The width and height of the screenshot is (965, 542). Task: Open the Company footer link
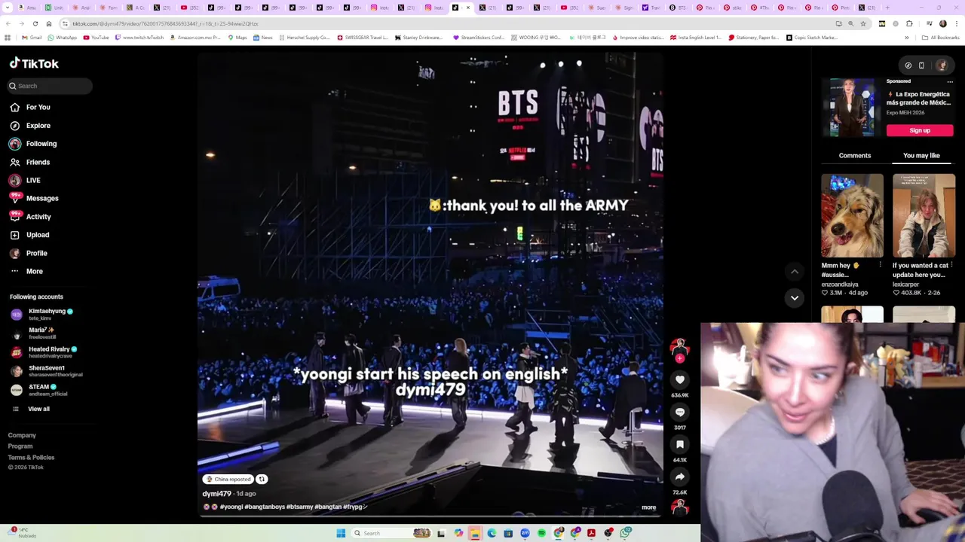pyautogui.click(x=22, y=435)
